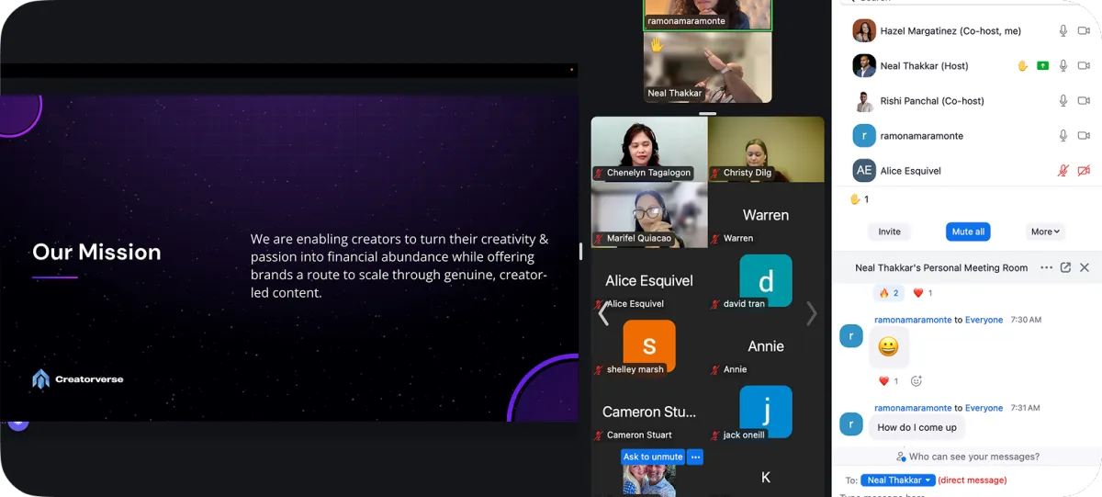Select Neal Thakkar's video thumbnail with raised hand
This screenshot has width=1102, height=497.
tap(708, 67)
